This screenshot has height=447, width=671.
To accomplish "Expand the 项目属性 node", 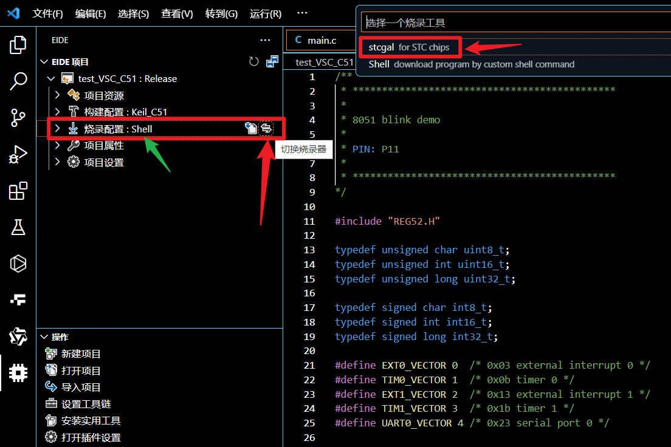I will [57, 145].
